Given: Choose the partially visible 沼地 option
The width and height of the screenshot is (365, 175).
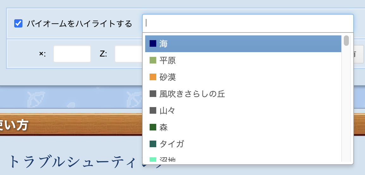Looking at the screenshot, I should tap(168, 160).
